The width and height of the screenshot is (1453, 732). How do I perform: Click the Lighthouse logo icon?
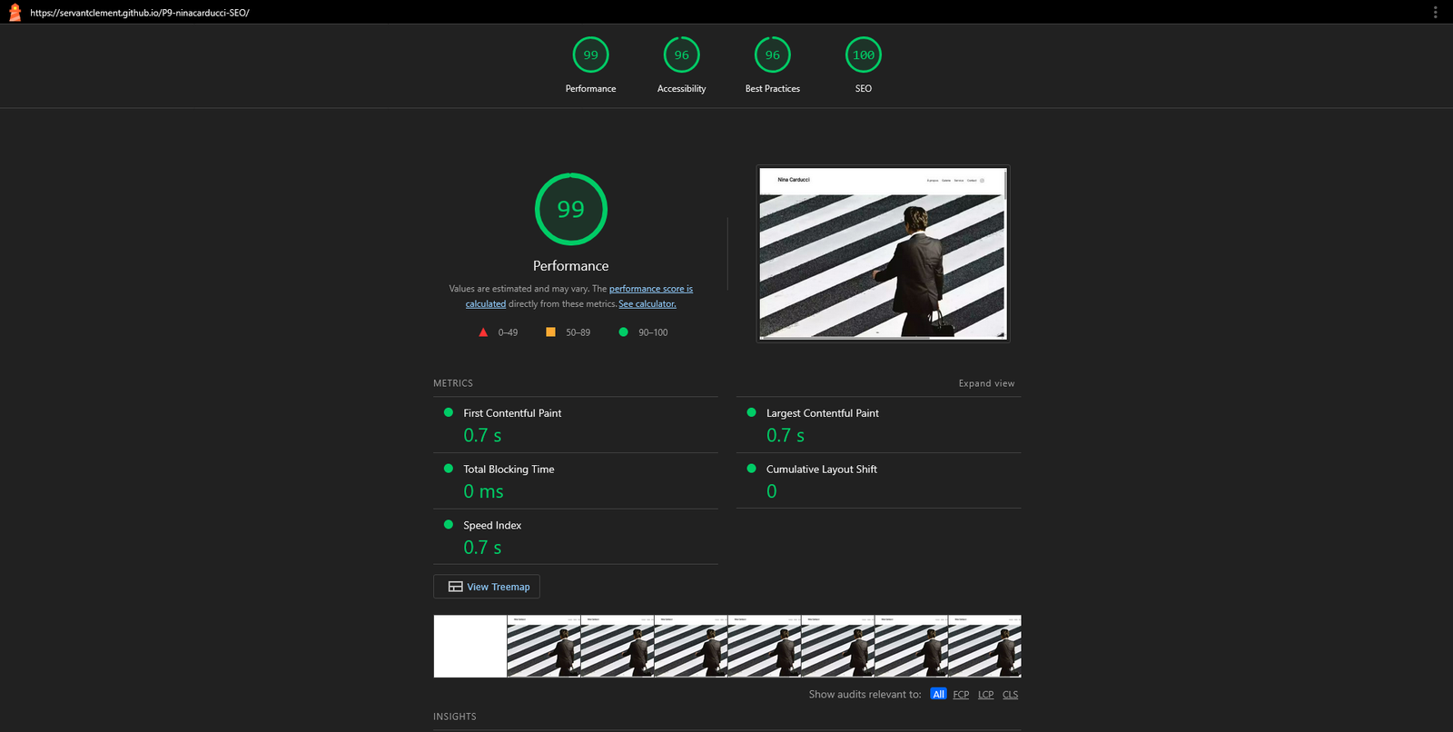(15, 13)
